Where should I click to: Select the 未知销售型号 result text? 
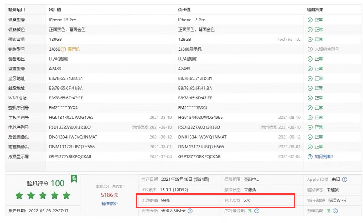tap(327, 49)
